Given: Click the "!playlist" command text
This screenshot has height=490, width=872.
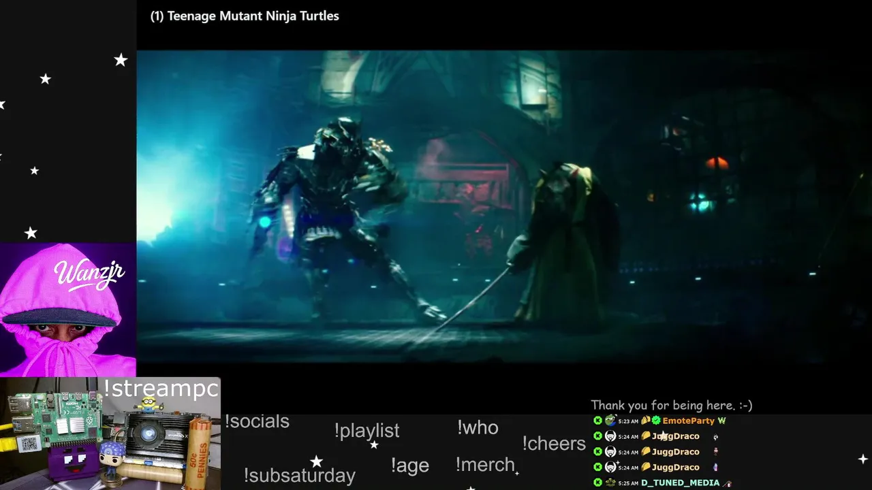Looking at the screenshot, I should (x=367, y=431).
